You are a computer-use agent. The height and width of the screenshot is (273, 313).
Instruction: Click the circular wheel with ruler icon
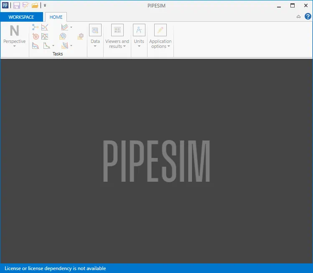pos(63,36)
